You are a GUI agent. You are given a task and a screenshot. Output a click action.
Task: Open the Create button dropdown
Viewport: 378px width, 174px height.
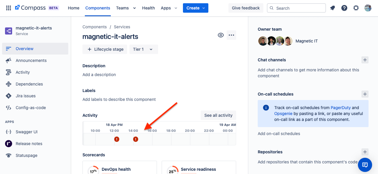pos(196,8)
